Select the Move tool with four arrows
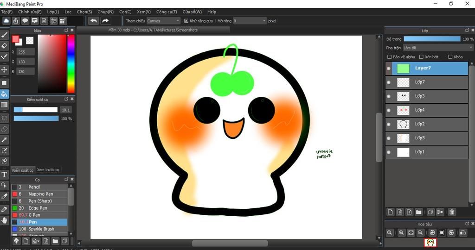475x250 pixels. [x=4, y=70]
